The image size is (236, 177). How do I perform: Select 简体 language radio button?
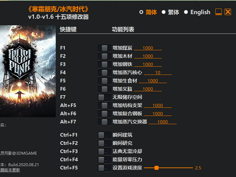click(141, 12)
